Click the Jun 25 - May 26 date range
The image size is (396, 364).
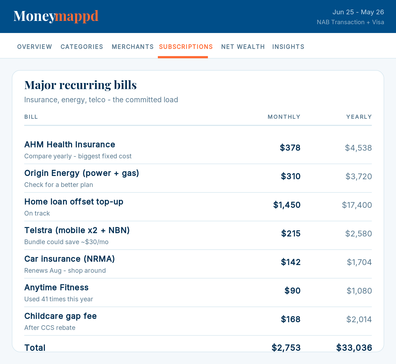[358, 12]
